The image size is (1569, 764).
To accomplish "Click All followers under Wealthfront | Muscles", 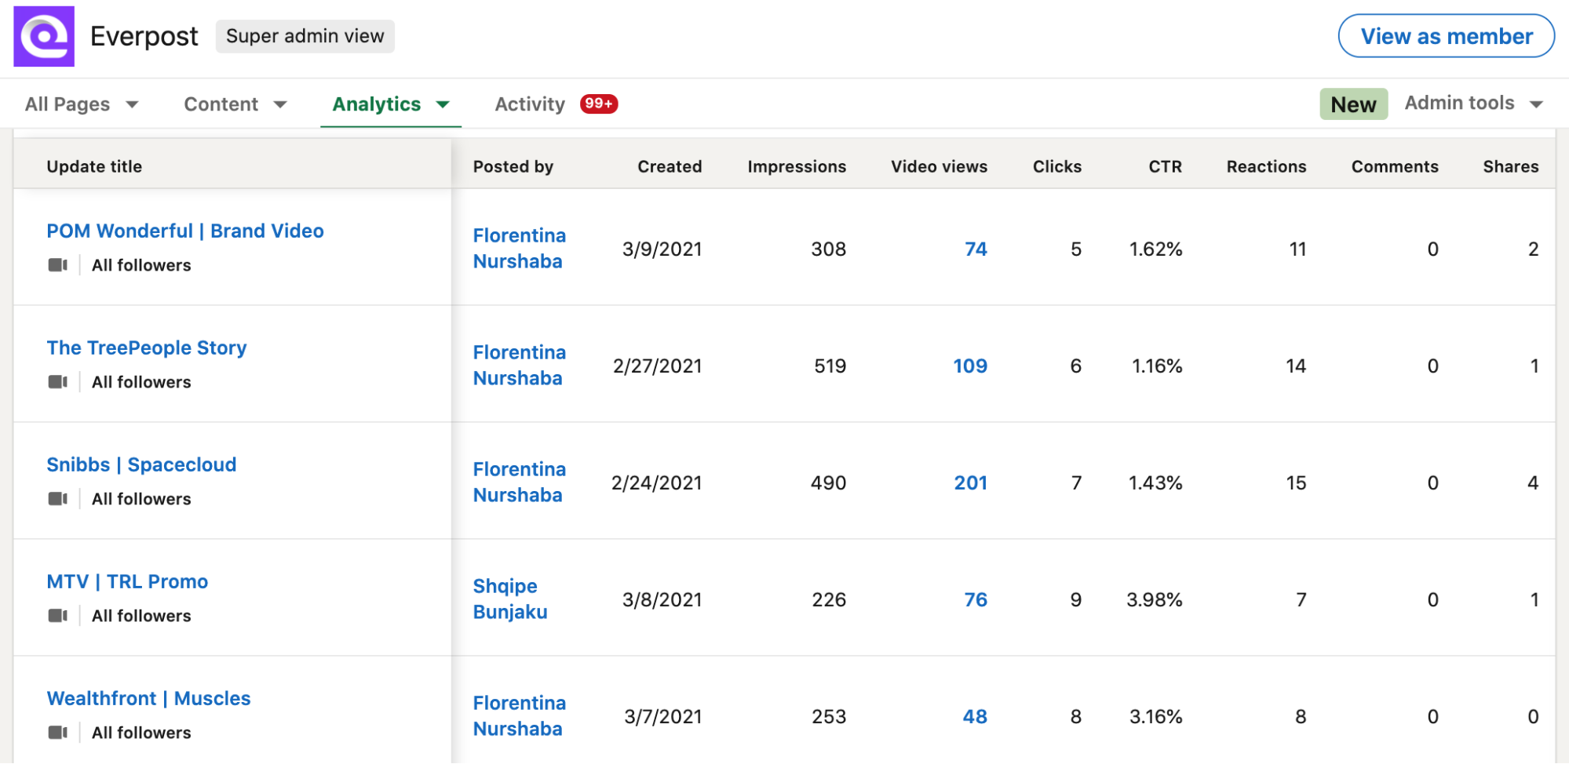I will (141, 733).
